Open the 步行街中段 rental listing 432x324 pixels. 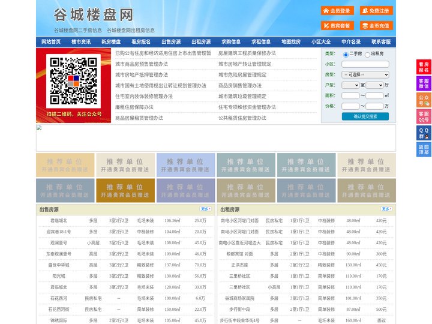click(239, 309)
